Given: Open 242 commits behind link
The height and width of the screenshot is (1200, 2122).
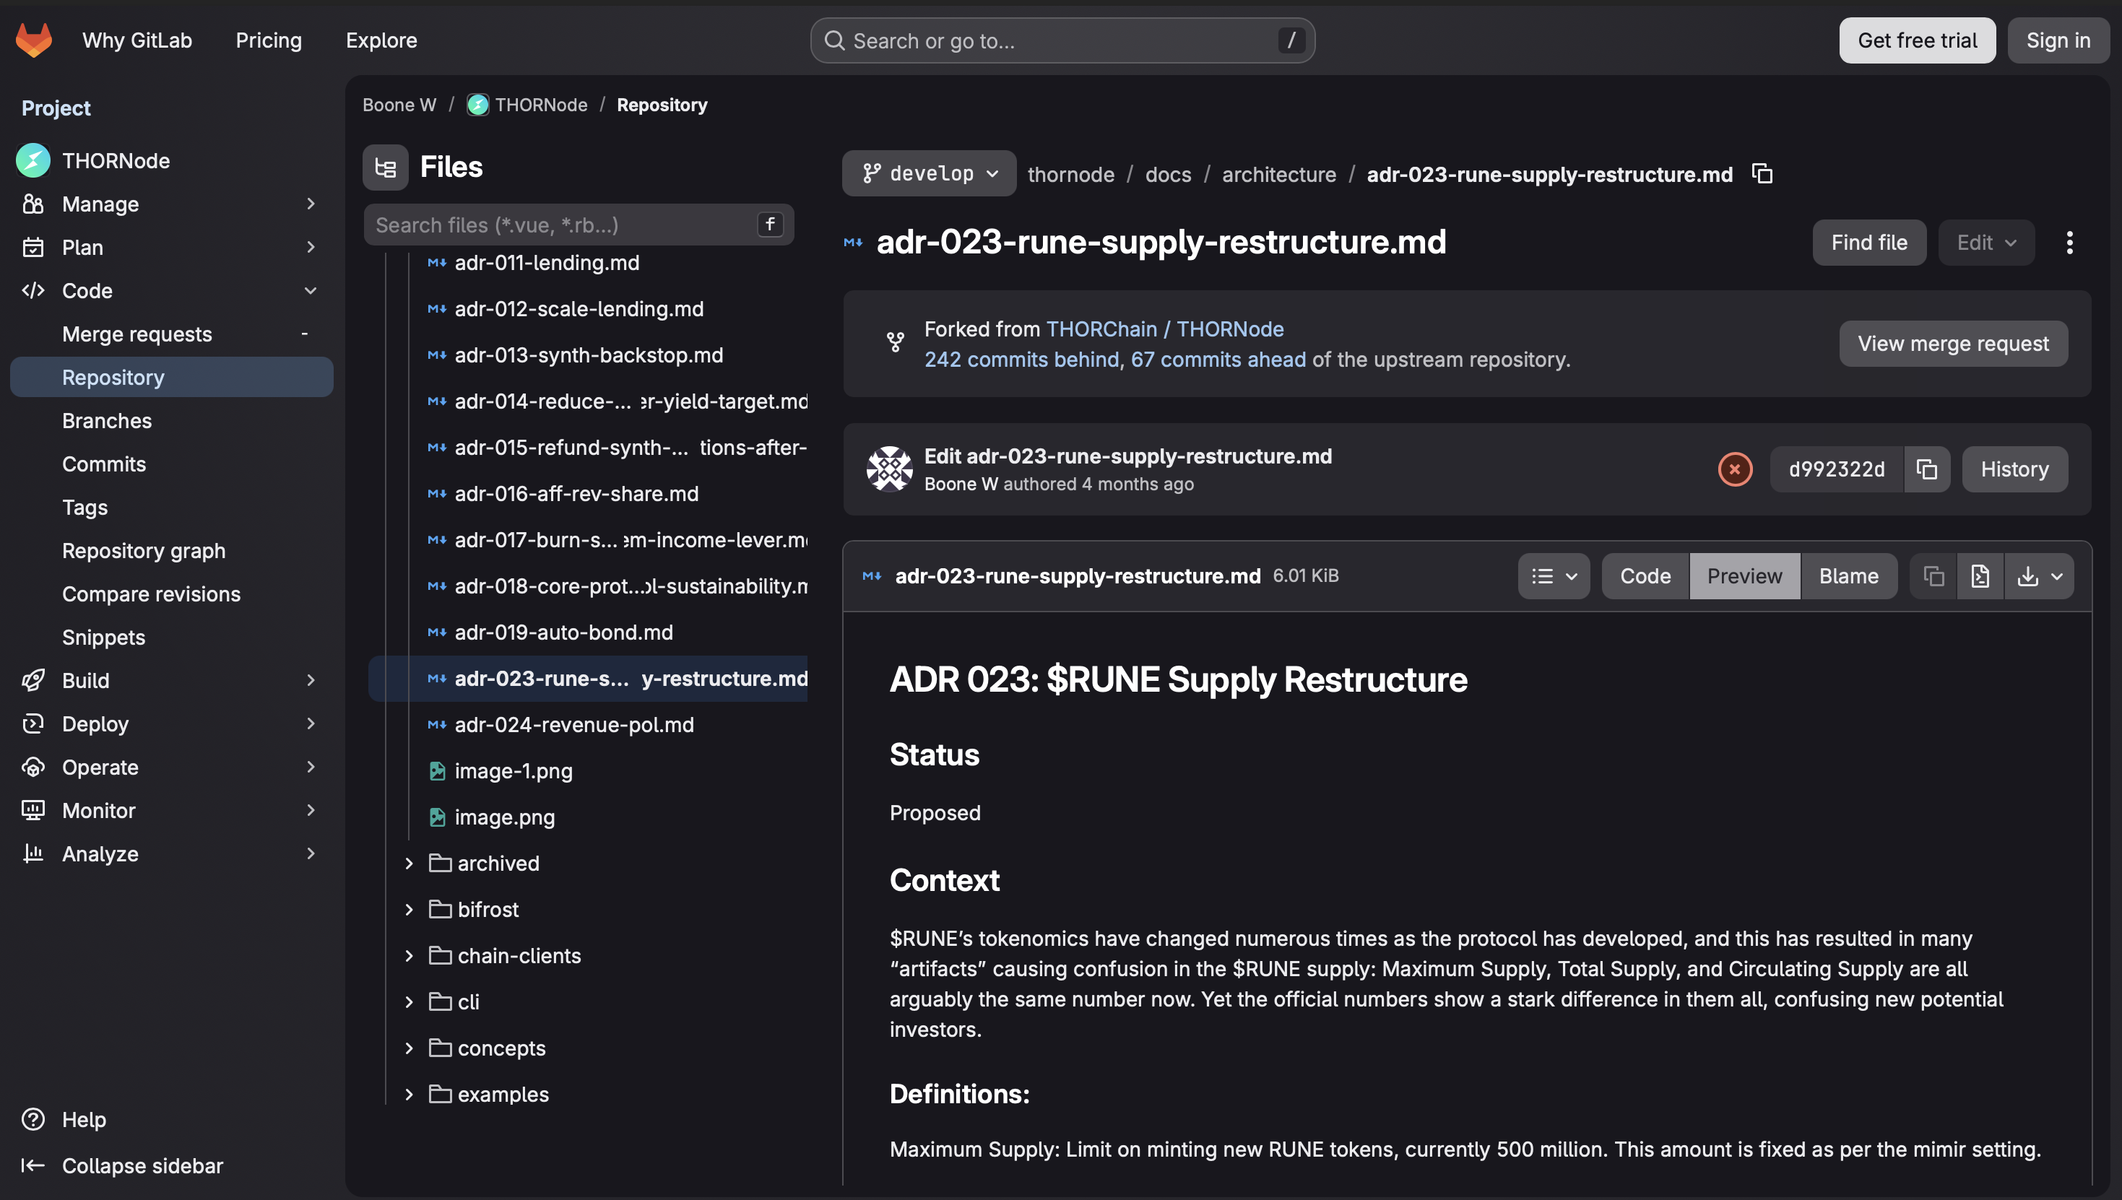Looking at the screenshot, I should pyautogui.click(x=1021, y=360).
